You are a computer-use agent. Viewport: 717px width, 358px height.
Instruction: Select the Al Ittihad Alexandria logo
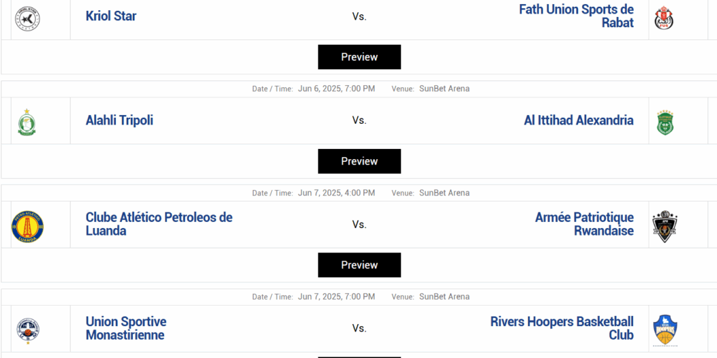click(x=665, y=122)
